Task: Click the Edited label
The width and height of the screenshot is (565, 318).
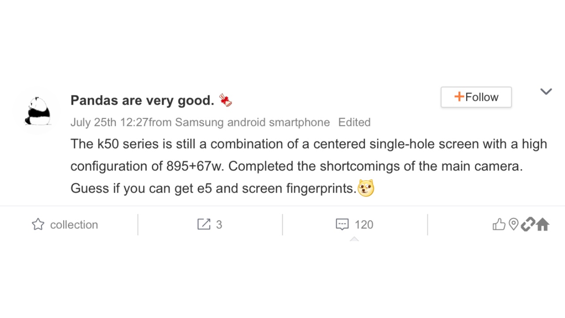Action: point(354,122)
